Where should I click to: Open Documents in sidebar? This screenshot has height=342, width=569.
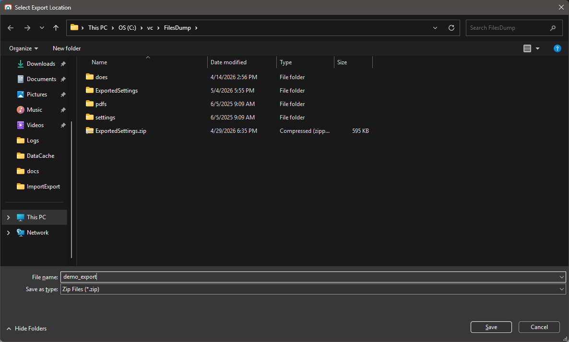(x=41, y=79)
